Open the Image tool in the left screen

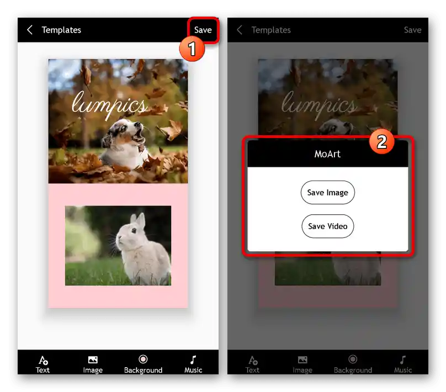tap(93, 364)
